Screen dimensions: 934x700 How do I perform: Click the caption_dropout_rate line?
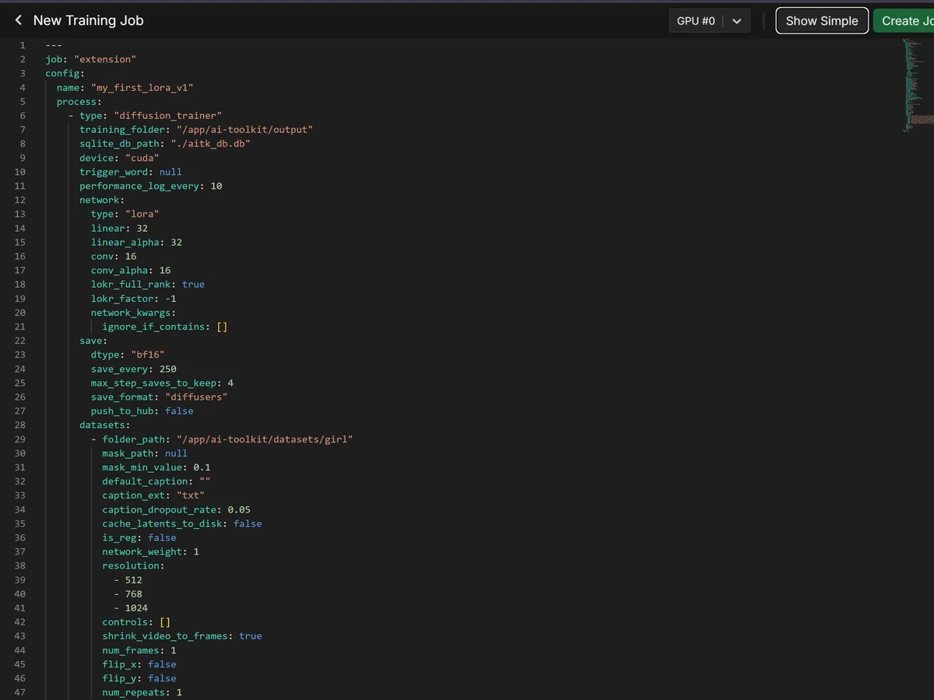(176, 509)
